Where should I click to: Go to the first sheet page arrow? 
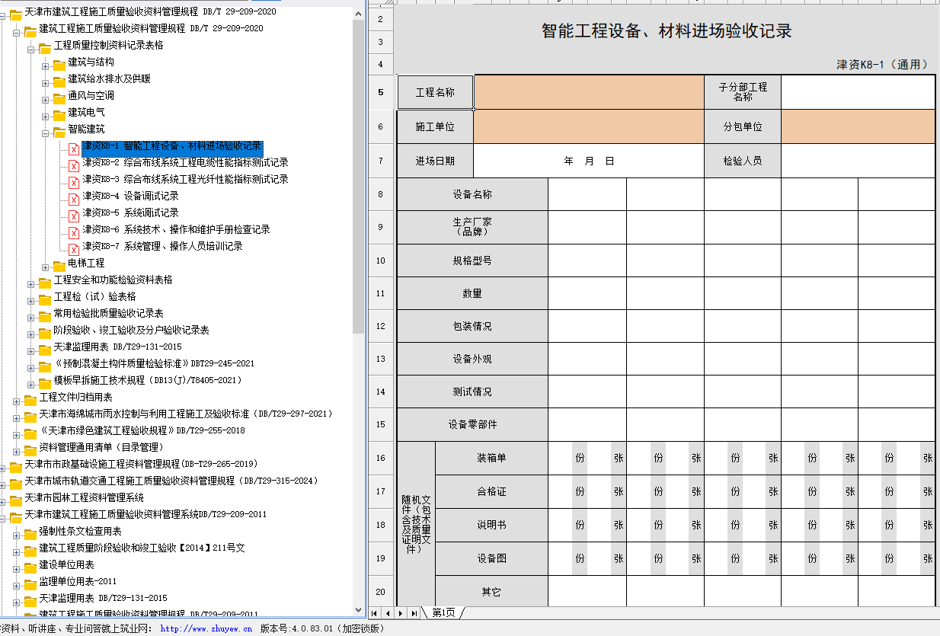coord(374,613)
